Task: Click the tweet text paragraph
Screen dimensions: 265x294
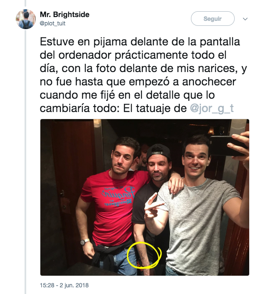Action: tap(143, 75)
